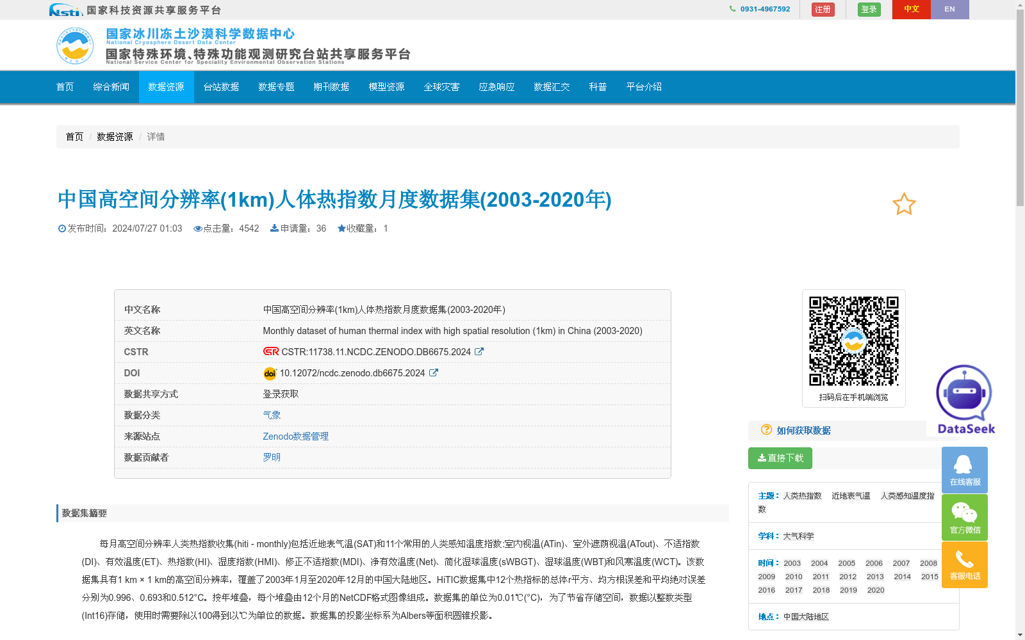1025x640 pixels.
Task: Click the star icon beside 收藏量
Action: (x=341, y=228)
